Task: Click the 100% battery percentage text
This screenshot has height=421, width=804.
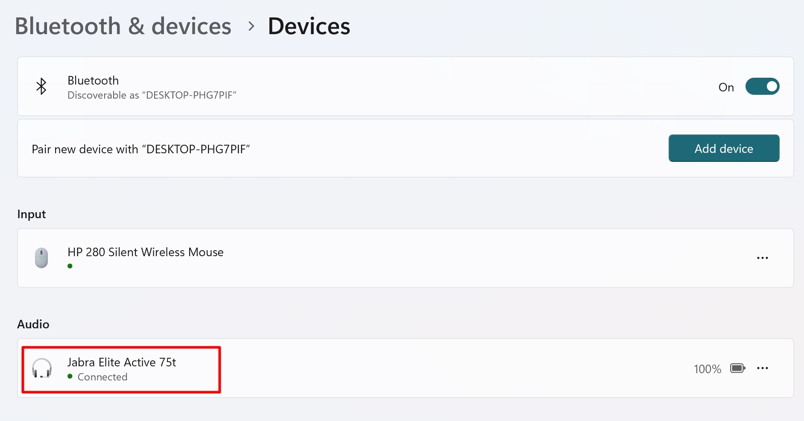Action: [708, 369]
